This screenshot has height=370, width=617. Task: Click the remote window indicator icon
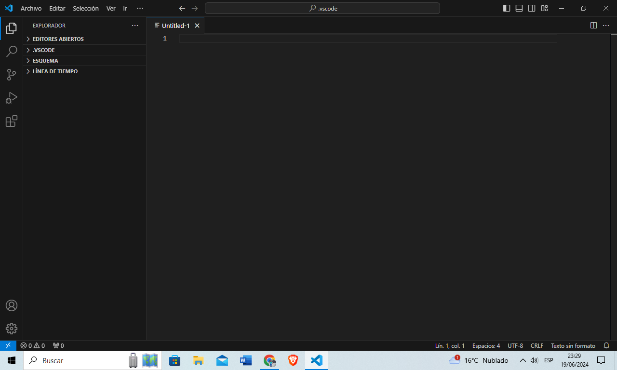8,345
